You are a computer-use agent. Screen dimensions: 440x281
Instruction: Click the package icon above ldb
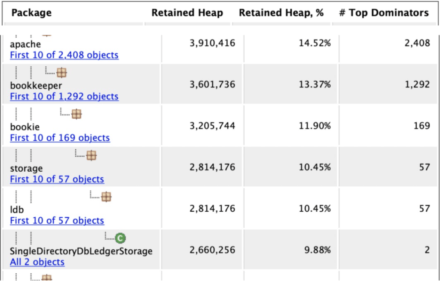click(106, 197)
